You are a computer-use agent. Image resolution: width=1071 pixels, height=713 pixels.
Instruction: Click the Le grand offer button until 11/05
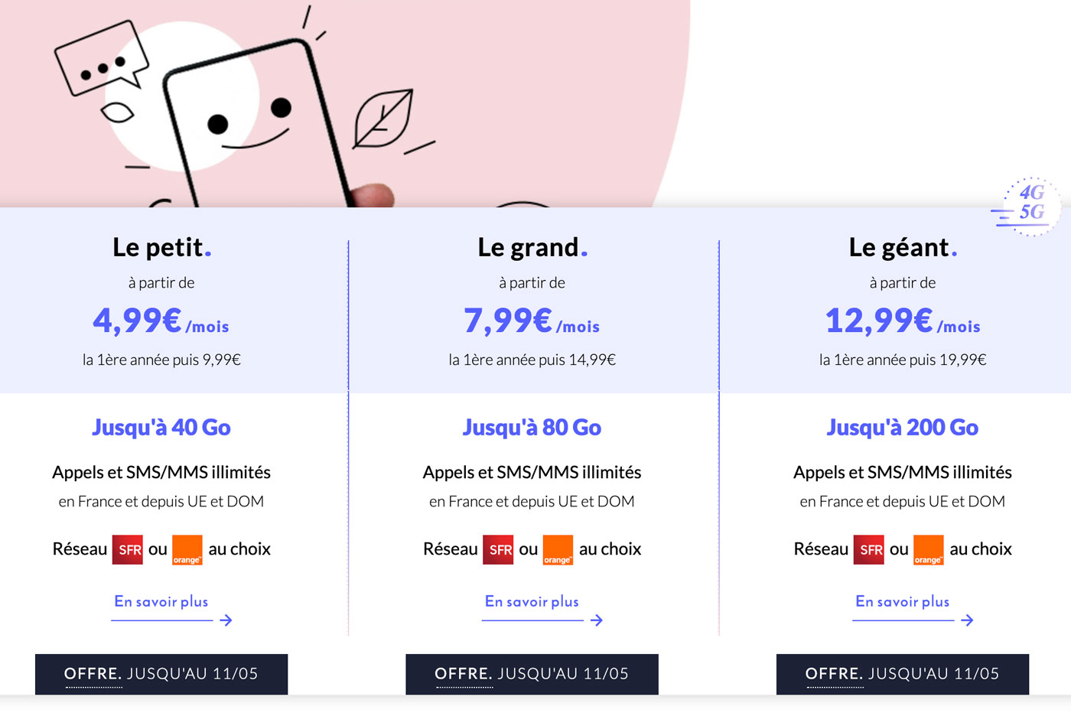click(x=532, y=674)
